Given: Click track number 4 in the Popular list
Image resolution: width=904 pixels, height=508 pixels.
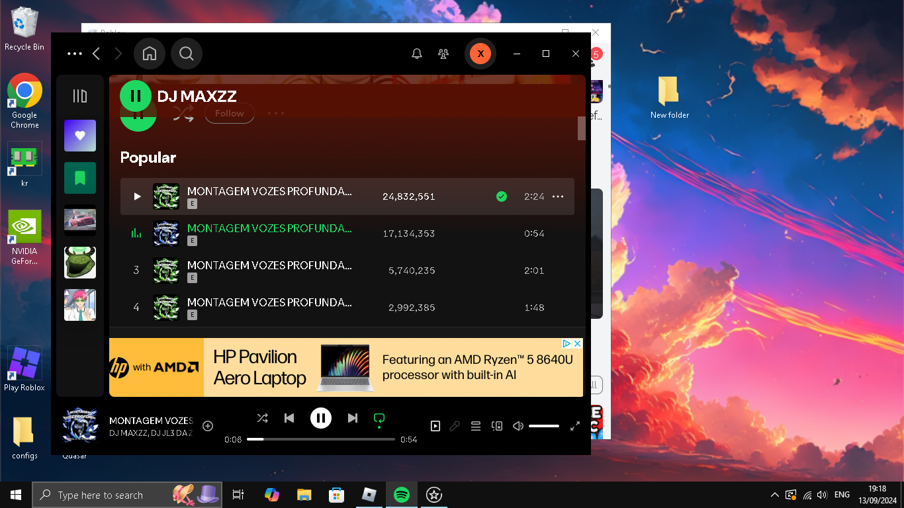Looking at the screenshot, I should tap(136, 307).
